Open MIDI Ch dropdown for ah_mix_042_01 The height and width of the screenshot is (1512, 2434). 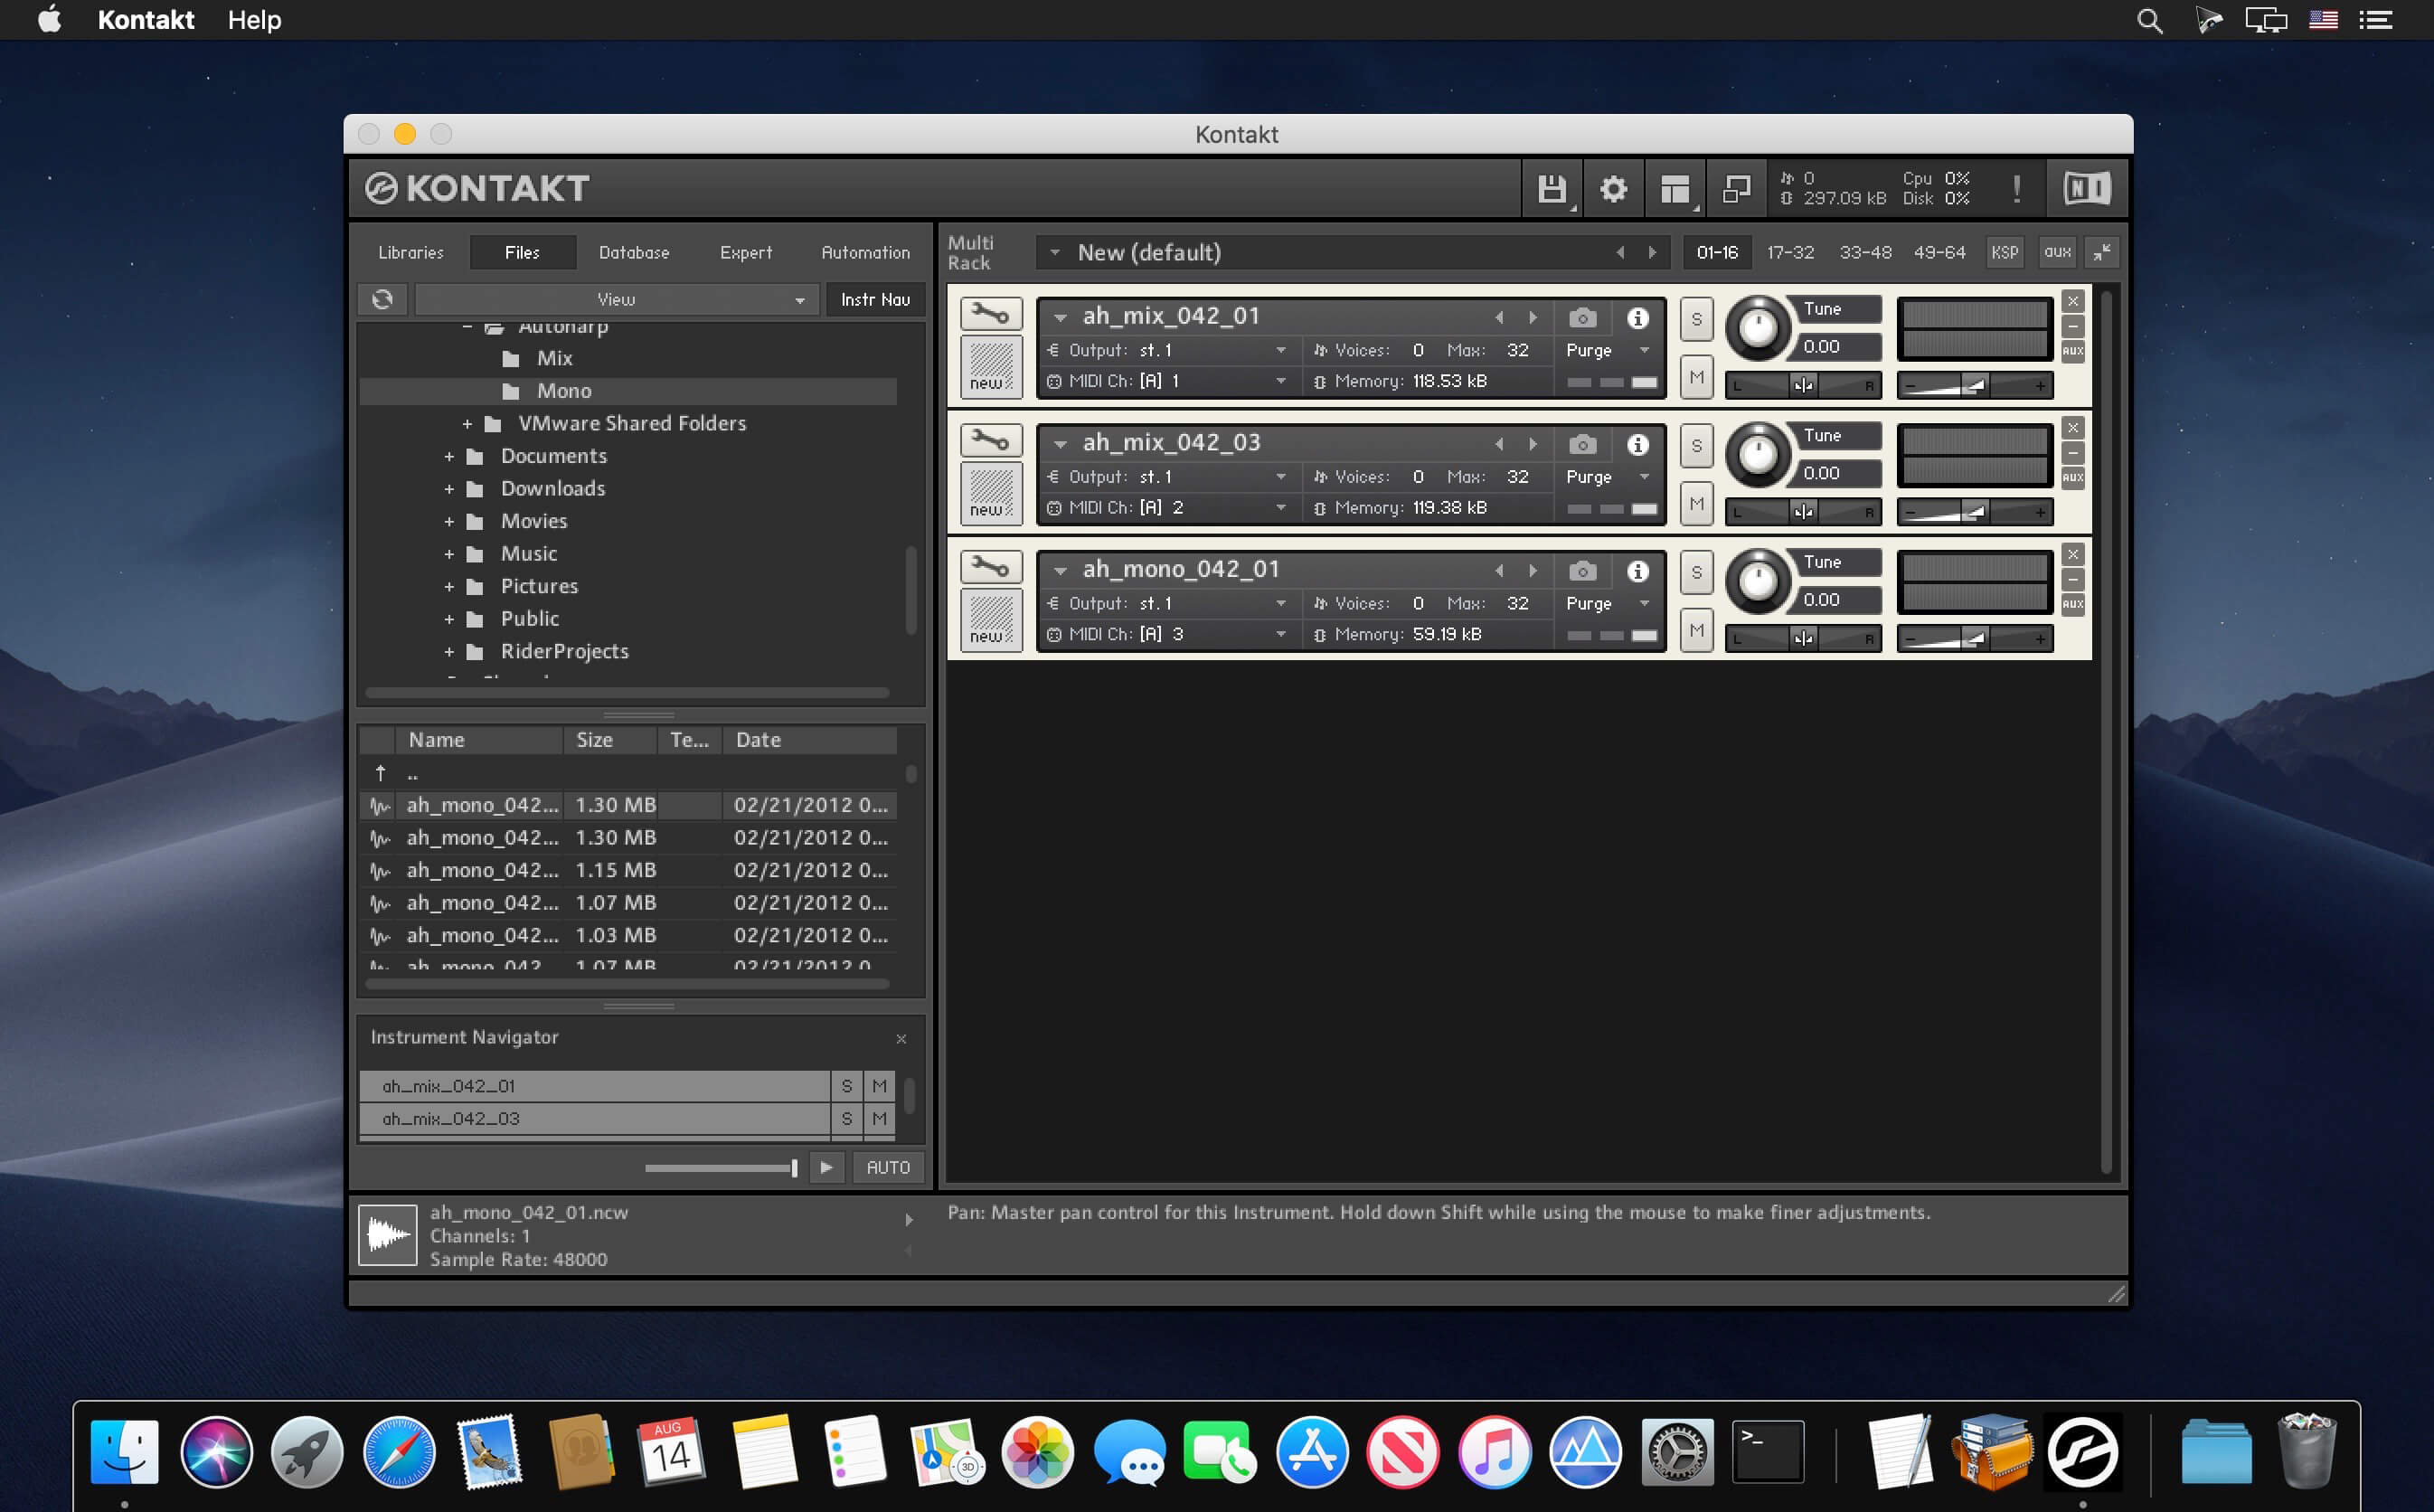tap(1280, 381)
